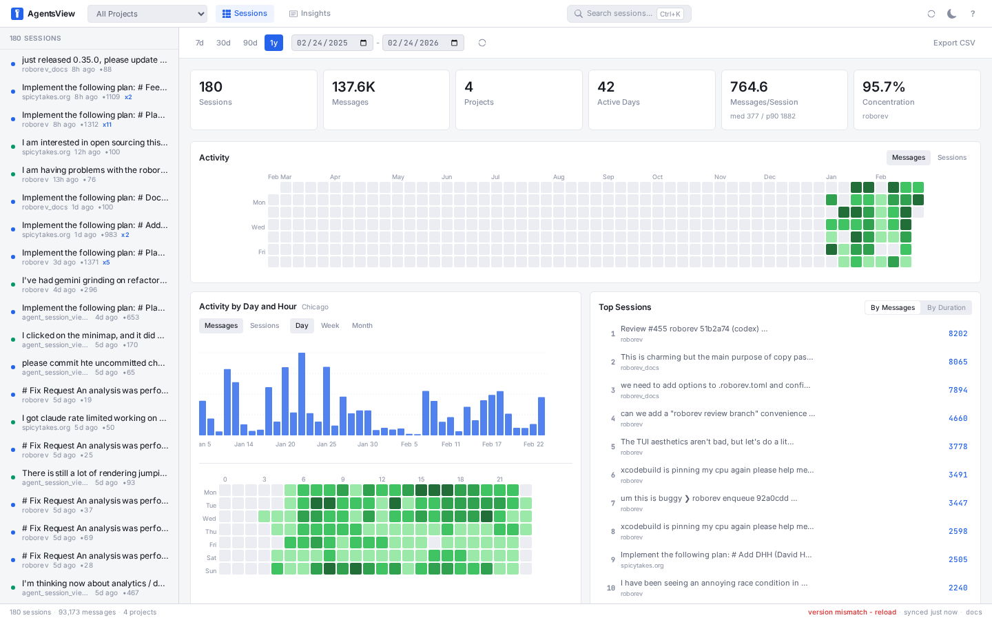Image resolution: width=992 pixels, height=620 pixels.
Task: Refresh data with the circular reload icon
Action: [482, 42]
